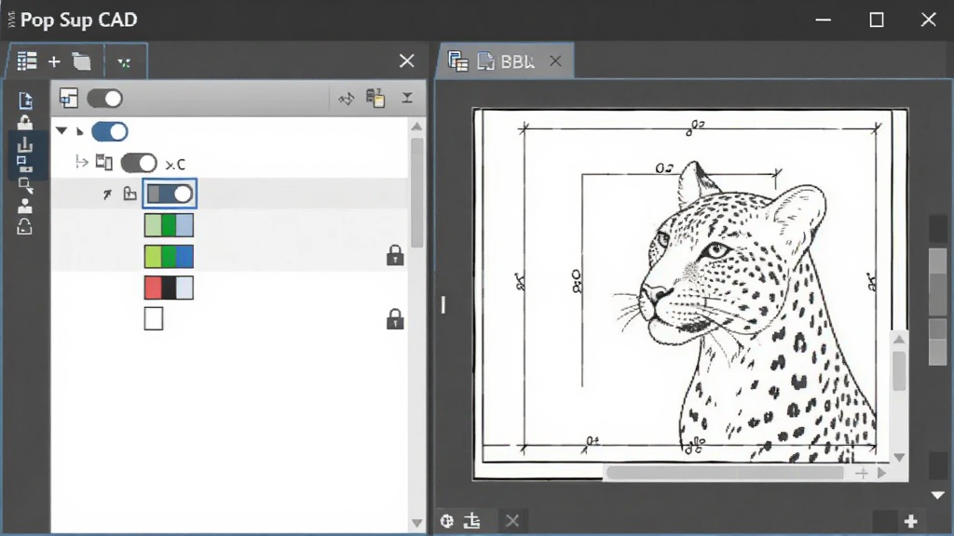
Task: Click the X button beside the alignment icon
Action: [512, 520]
